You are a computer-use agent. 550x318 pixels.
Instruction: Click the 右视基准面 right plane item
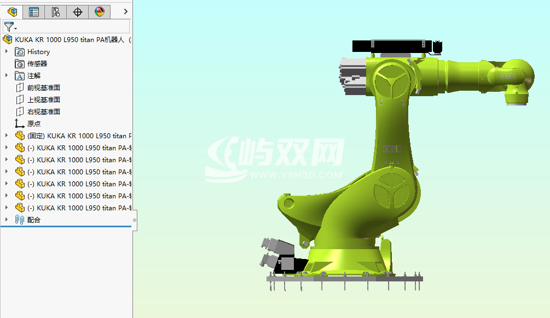(41, 111)
